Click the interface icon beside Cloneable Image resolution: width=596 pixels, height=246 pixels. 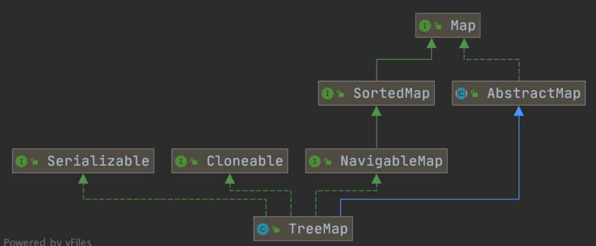tap(180, 162)
